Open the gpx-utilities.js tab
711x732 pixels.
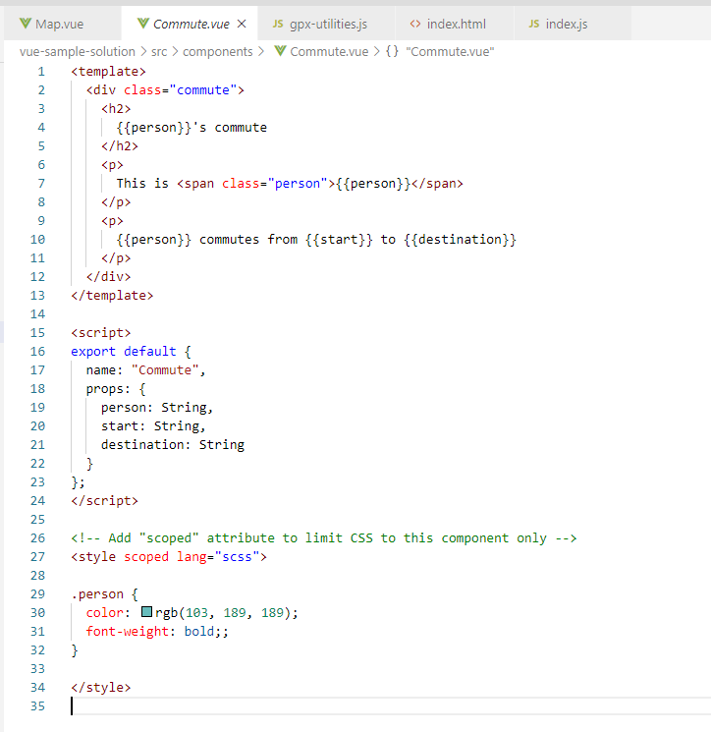[327, 24]
